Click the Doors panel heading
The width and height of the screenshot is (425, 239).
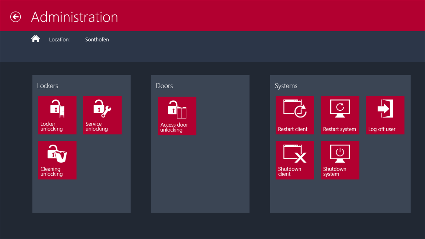point(164,86)
